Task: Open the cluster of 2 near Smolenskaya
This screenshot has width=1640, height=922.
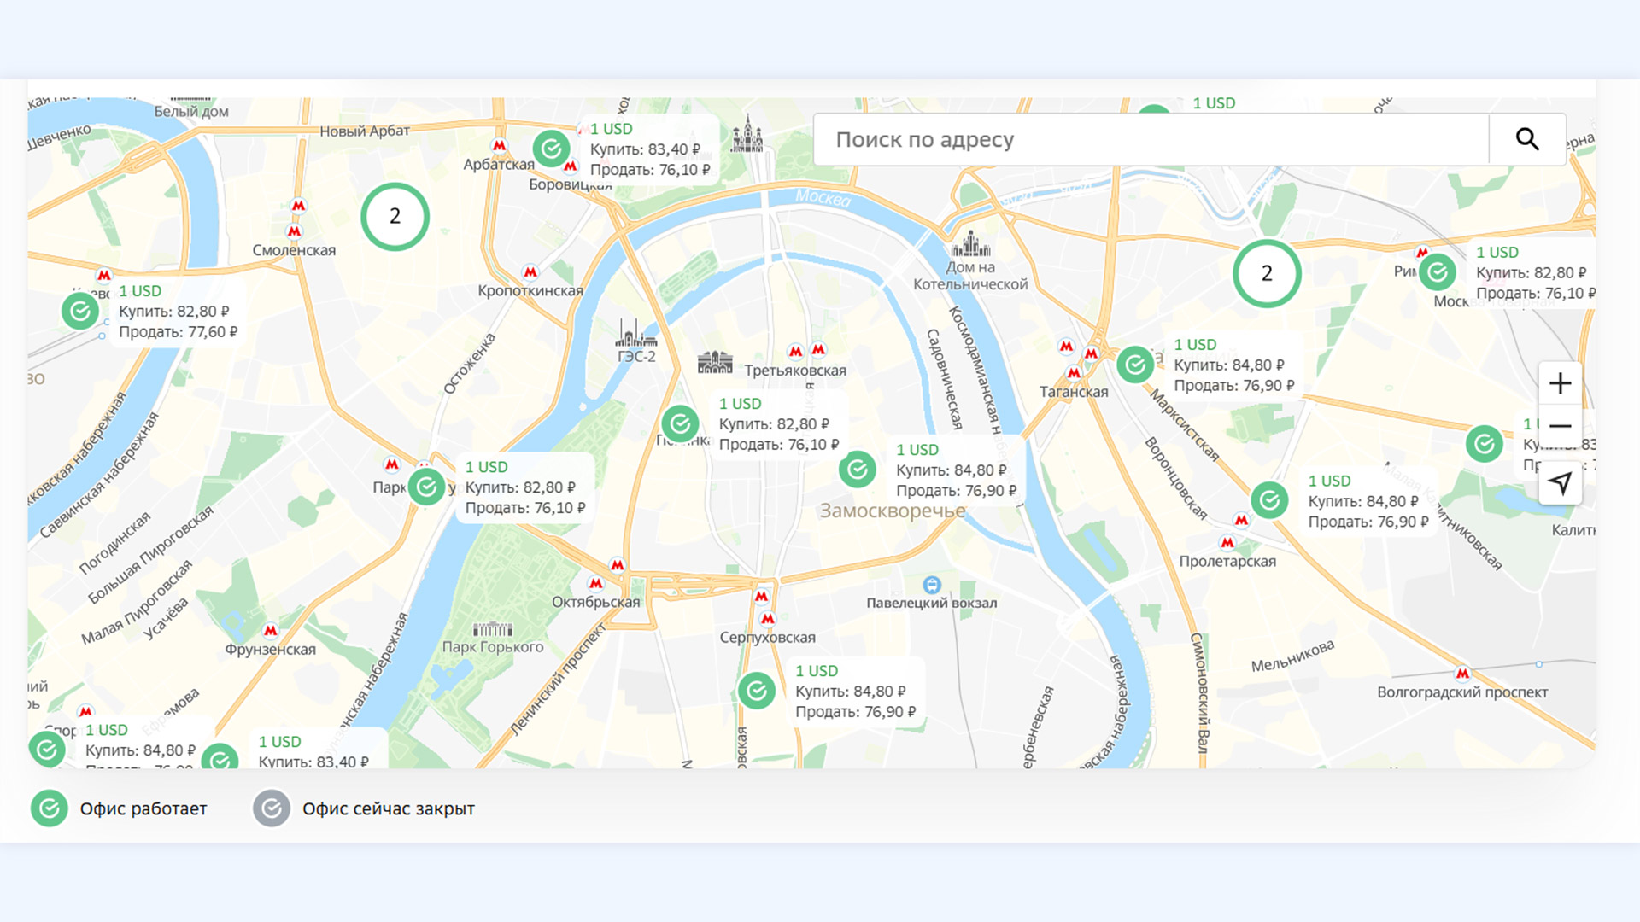Action: 395,217
